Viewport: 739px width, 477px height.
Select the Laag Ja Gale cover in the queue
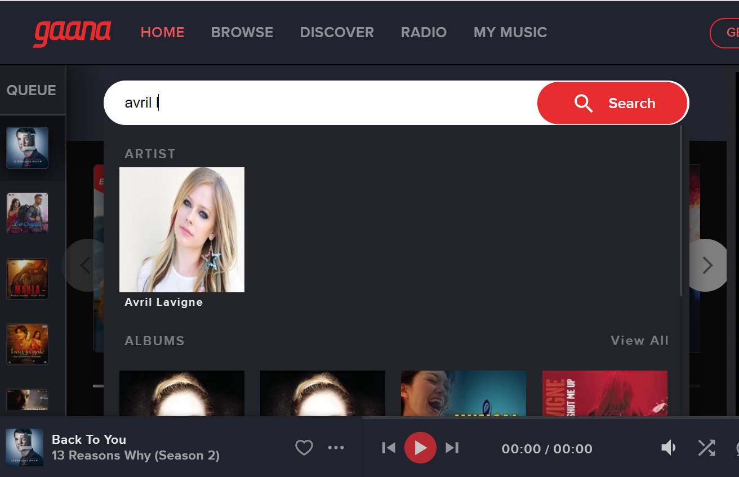(27, 344)
